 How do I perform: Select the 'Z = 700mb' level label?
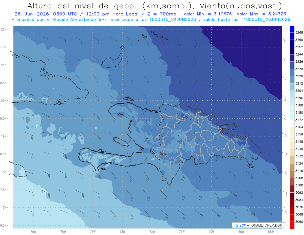pyautogui.click(x=162, y=14)
